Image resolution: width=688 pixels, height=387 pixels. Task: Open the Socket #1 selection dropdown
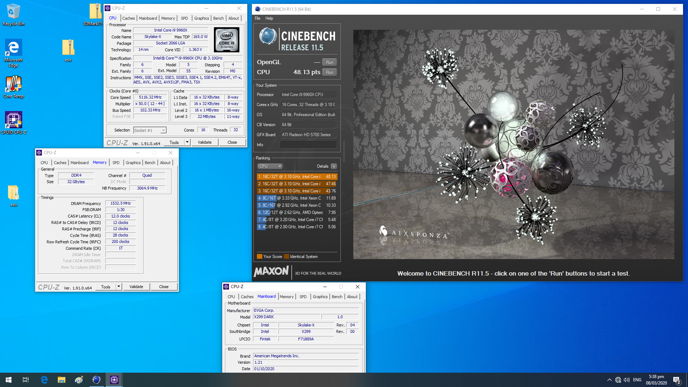150,130
